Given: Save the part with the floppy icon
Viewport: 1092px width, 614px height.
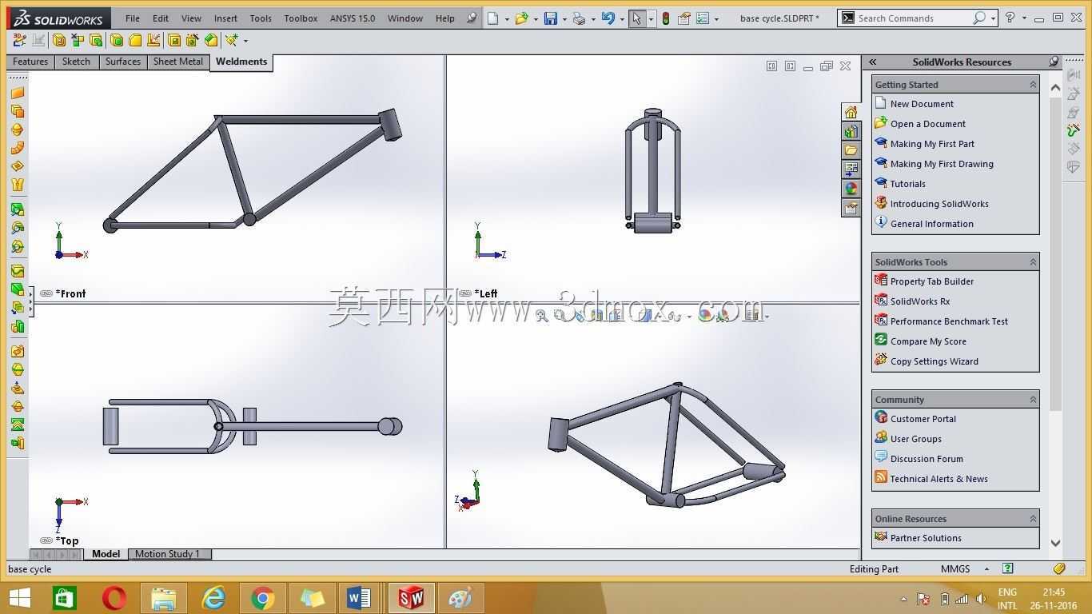Looking at the screenshot, I should [551, 18].
